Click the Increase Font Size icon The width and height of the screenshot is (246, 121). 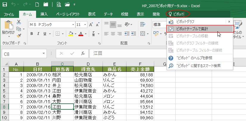click(90, 24)
